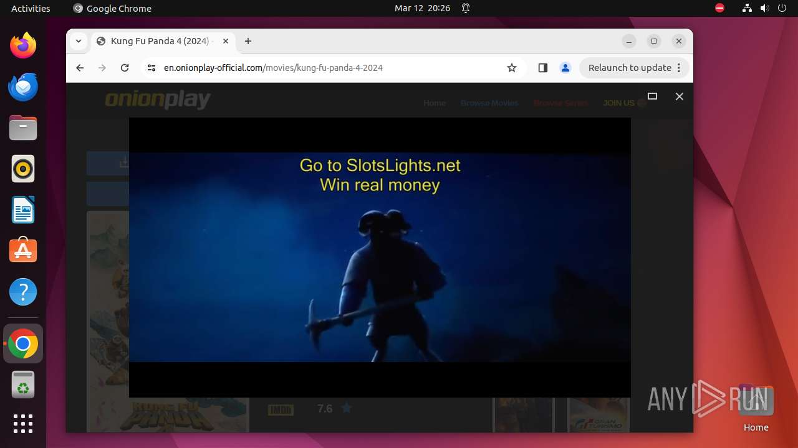Open the Chrome profile menu

pos(565,68)
